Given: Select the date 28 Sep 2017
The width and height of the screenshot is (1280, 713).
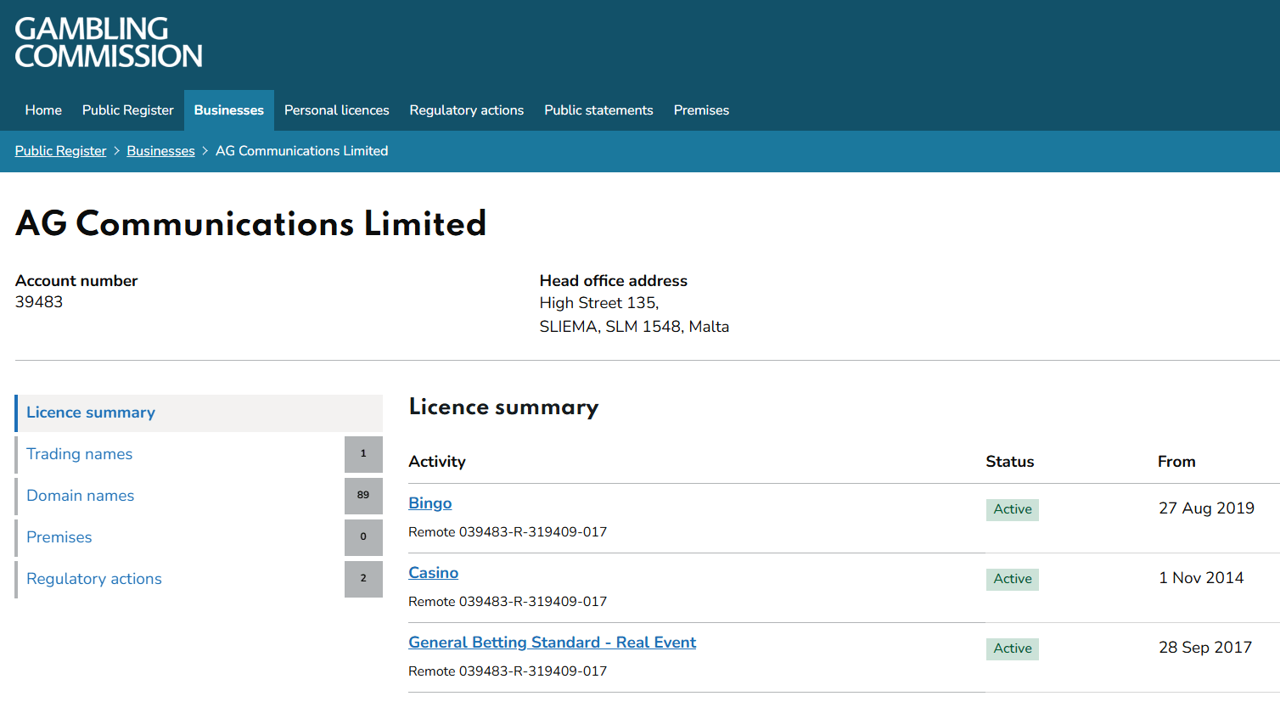Looking at the screenshot, I should point(1205,648).
